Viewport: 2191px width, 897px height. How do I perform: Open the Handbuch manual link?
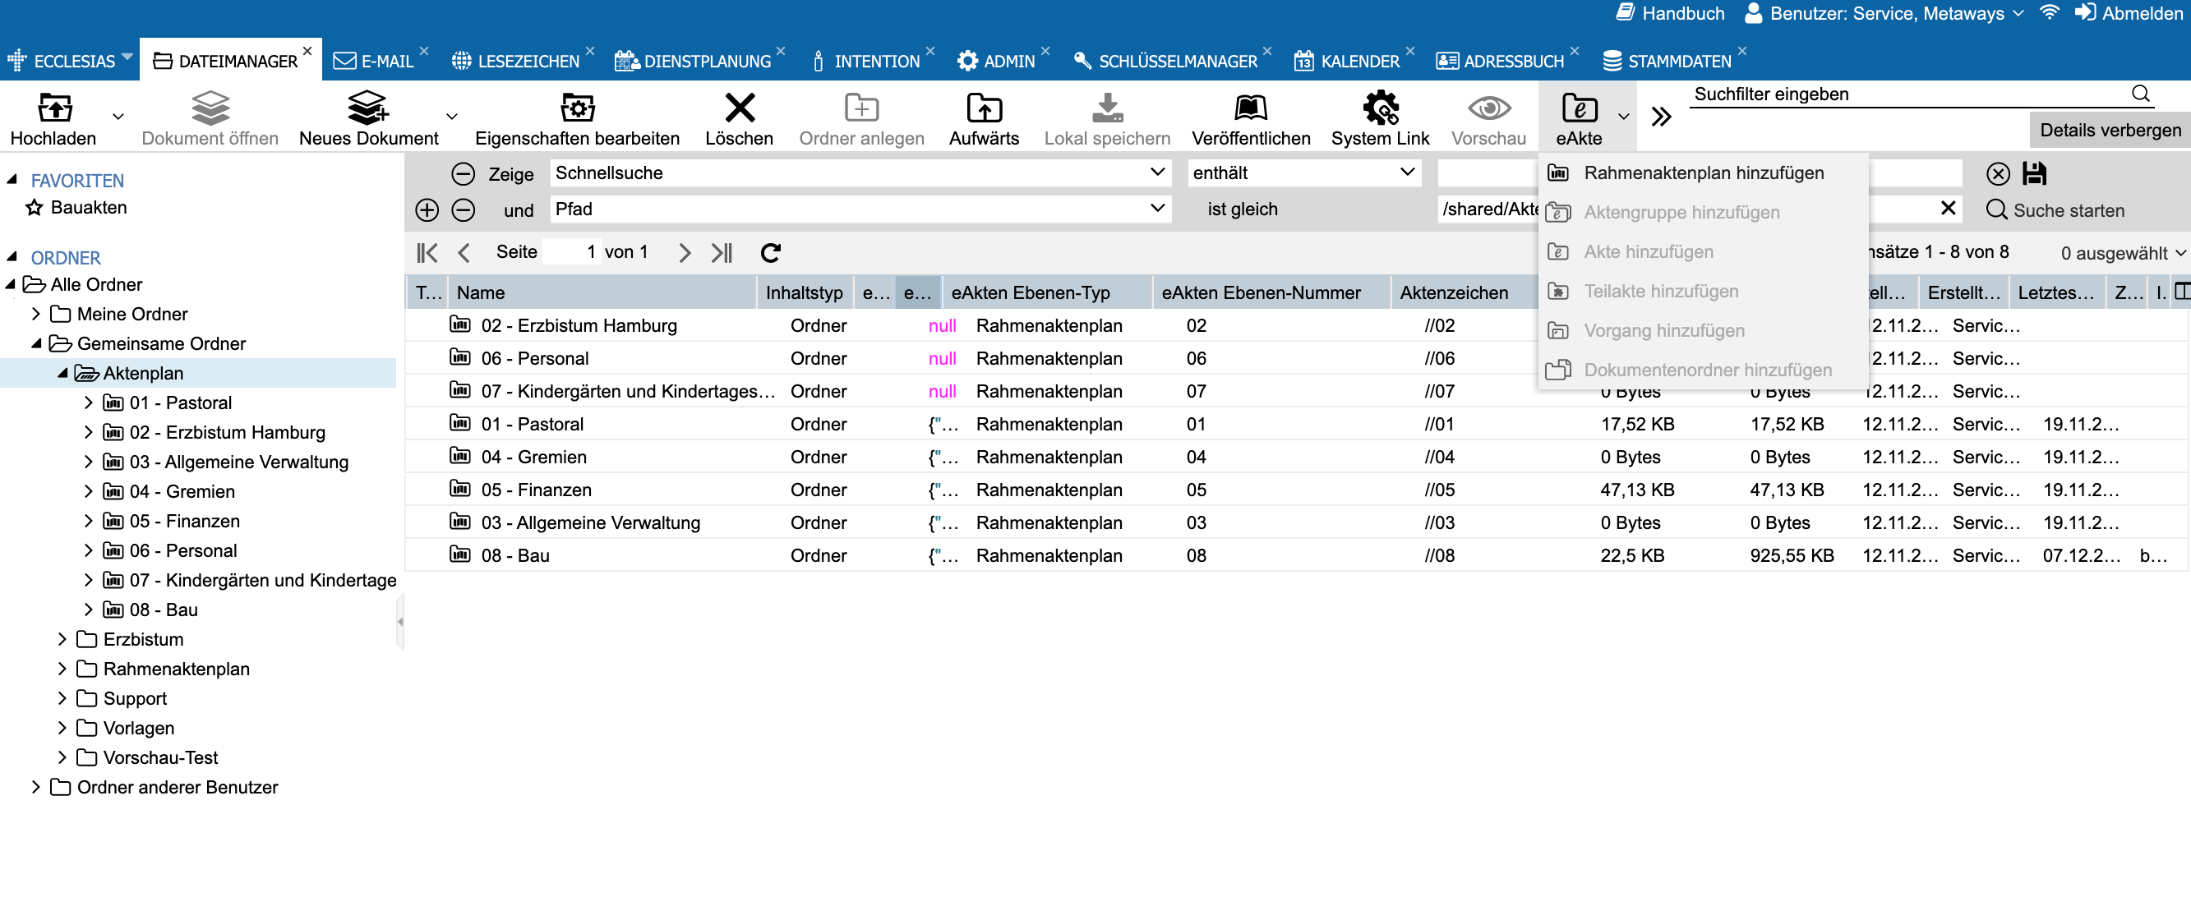(1670, 13)
